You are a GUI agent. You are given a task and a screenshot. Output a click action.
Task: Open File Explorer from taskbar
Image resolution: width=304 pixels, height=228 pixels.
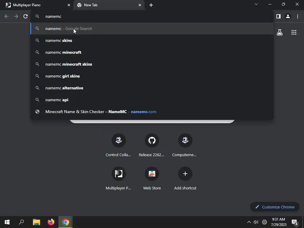37,222
